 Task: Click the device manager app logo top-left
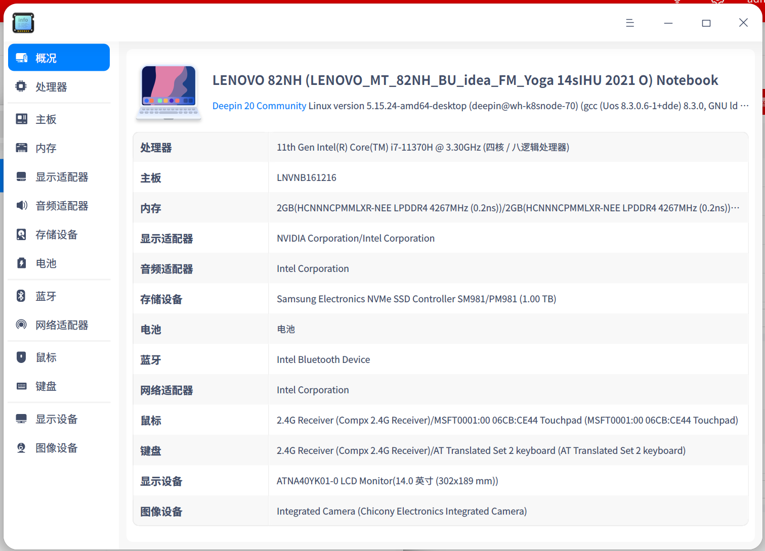click(x=23, y=22)
